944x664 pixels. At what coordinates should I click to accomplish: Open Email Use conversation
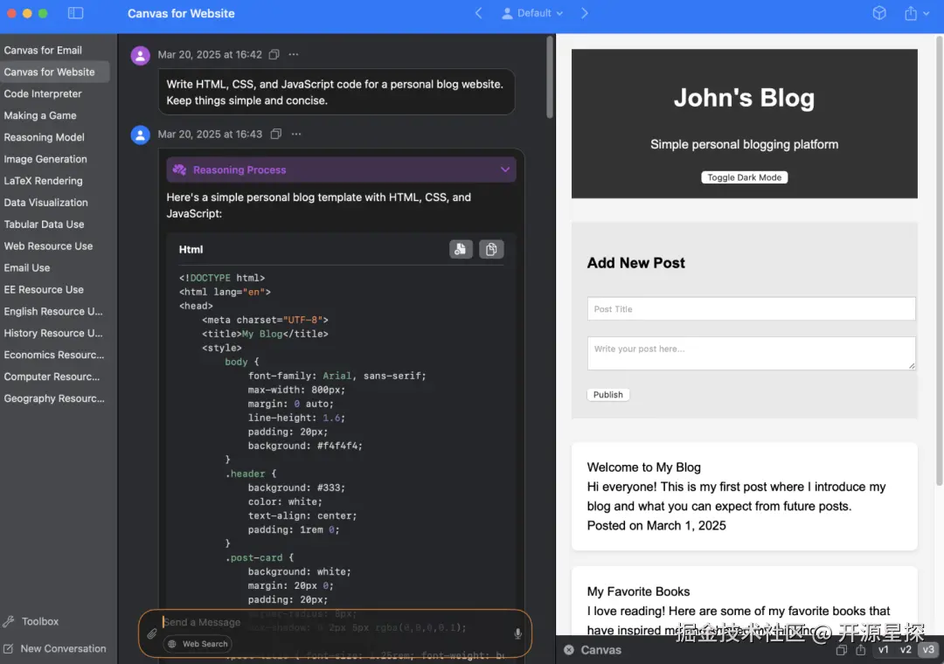coord(55,267)
